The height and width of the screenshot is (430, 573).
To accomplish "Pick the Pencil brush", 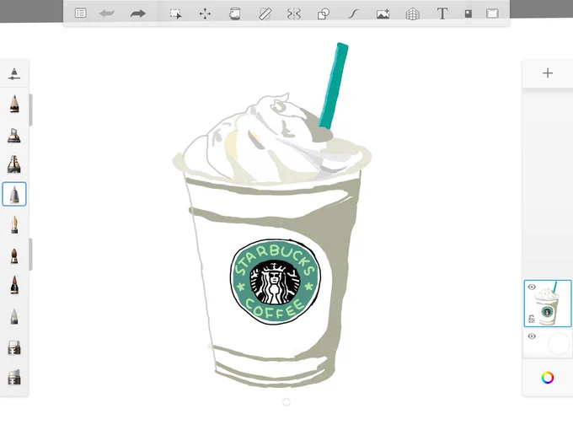I will click(13, 104).
